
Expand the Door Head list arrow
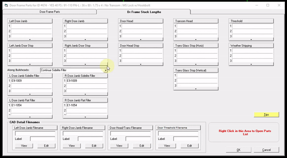tap(141, 39)
